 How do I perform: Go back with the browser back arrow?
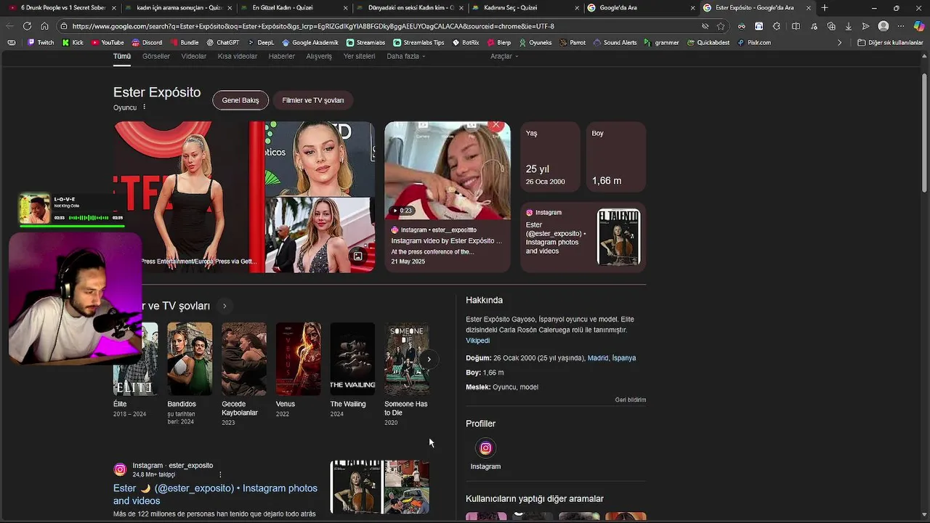10,26
